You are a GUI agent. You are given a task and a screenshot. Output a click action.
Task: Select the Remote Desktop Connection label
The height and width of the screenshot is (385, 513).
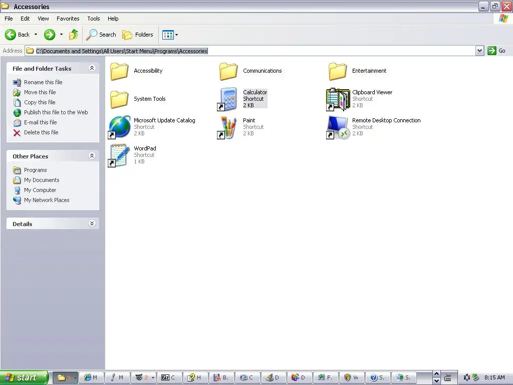pos(386,120)
